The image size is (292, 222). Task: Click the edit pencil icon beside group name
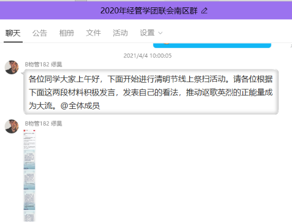205,11
